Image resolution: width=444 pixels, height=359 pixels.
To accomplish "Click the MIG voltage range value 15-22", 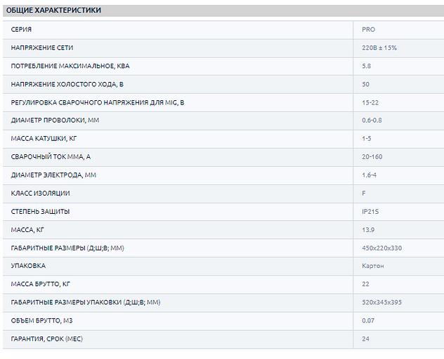I will click(370, 102).
